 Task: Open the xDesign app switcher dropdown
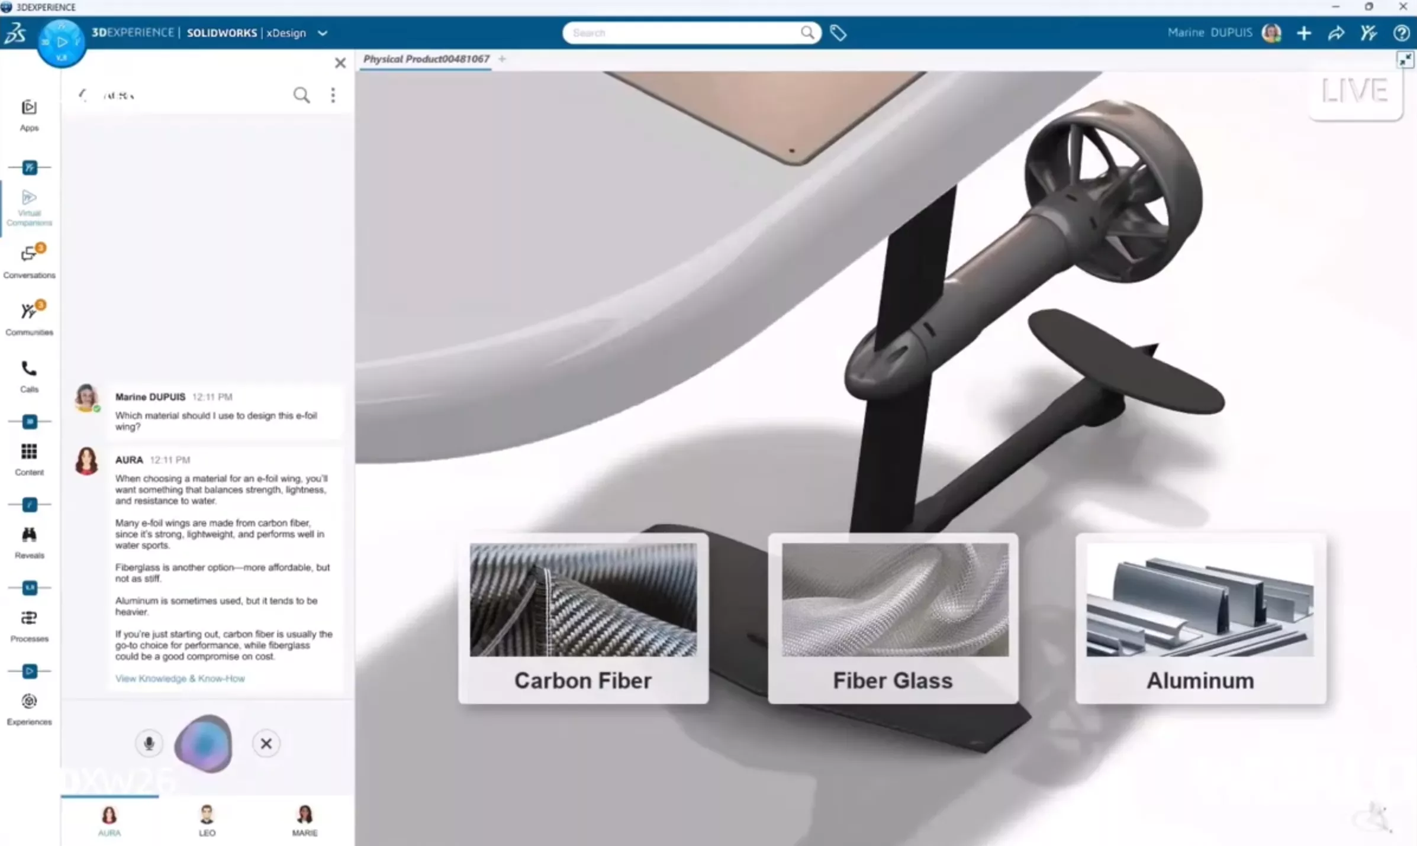[x=323, y=33]
